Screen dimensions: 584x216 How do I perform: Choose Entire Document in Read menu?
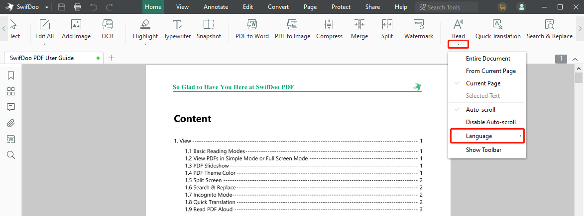[x=487, y=59]
